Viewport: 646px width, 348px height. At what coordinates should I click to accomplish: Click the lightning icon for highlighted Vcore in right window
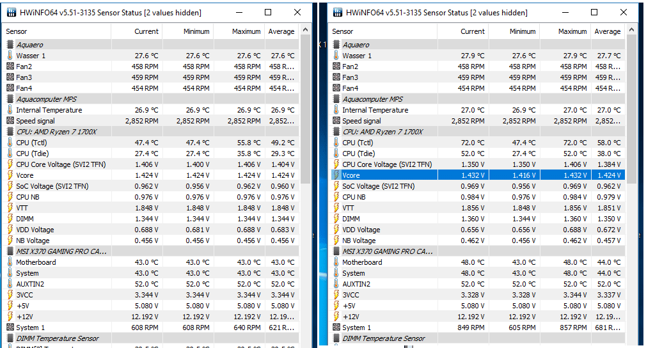[x=336, y=175]
